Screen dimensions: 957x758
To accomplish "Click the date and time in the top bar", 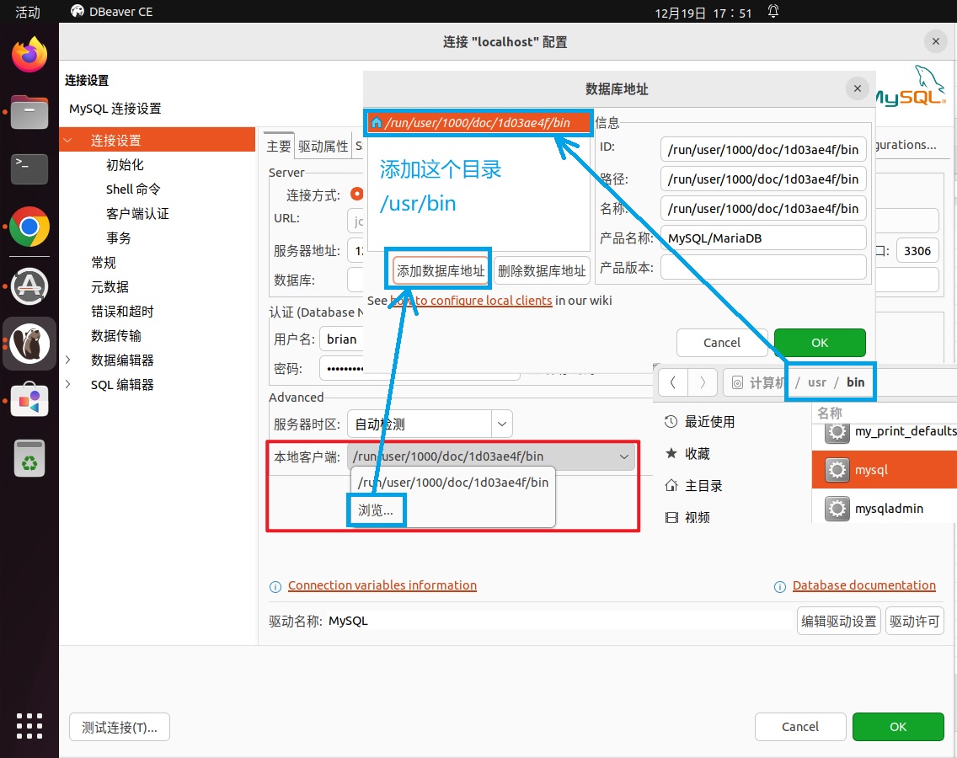I will [x=703, y=13].
